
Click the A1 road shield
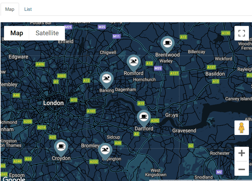[56, 82]
